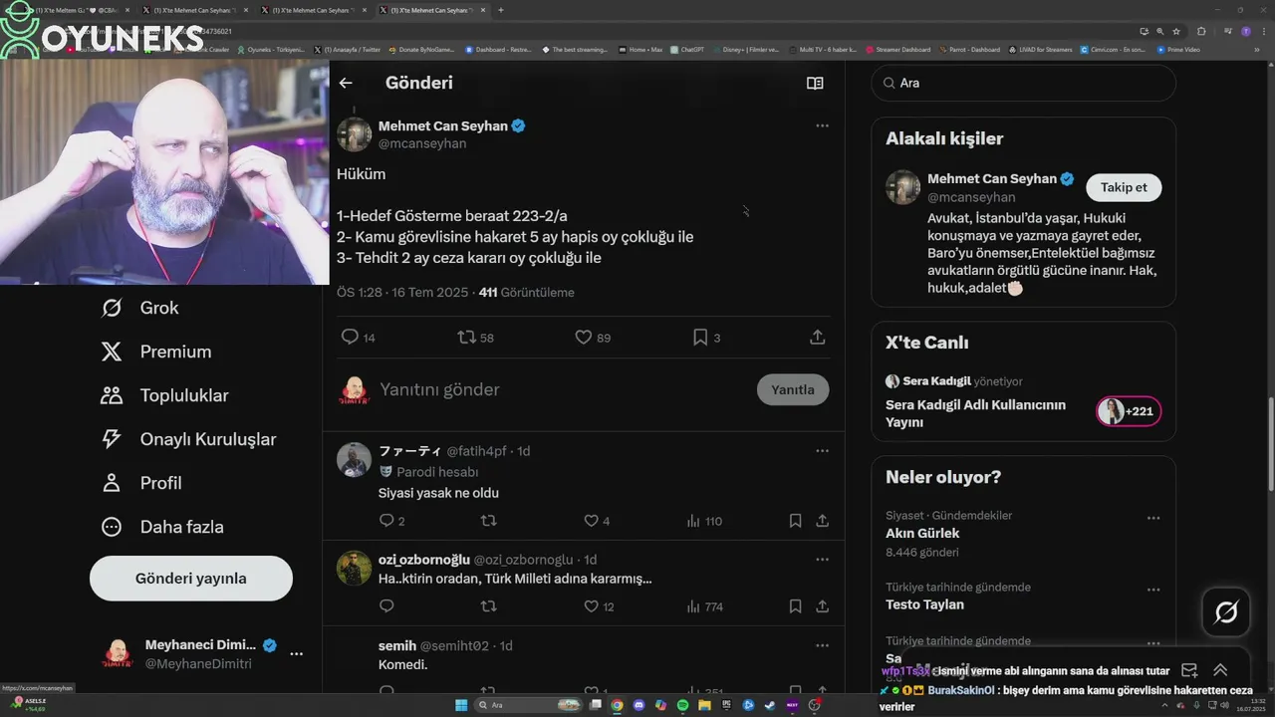This screenshot has width=1275, height=717.
Task: Click the Windows Start button
Action: pyautogui.click(x=461, y=705)
